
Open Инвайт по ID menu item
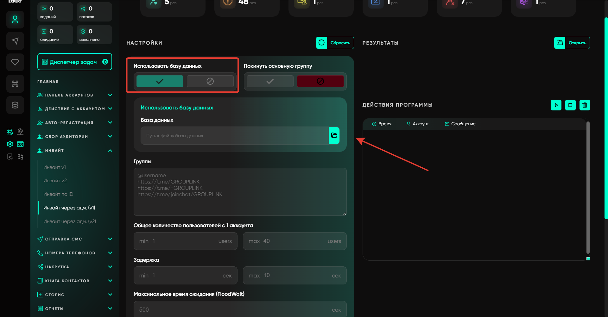pyautogui.click(x=58, y=194)
